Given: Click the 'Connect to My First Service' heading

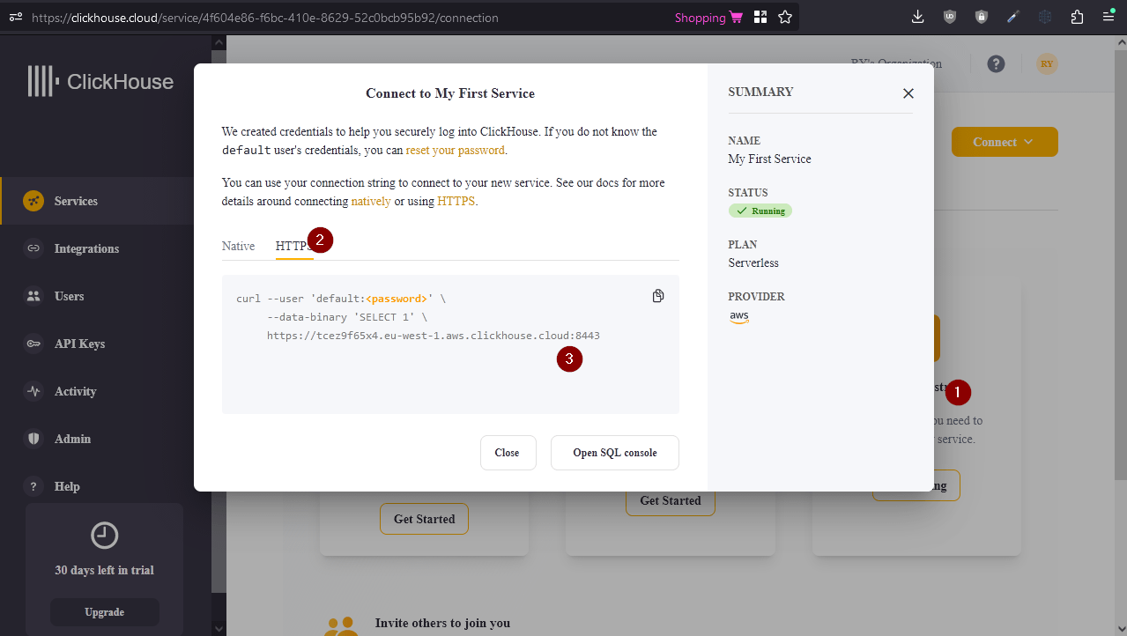Looking at the screenshot, I should 450,93.
